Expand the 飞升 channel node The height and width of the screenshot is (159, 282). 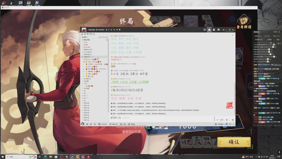82,84
